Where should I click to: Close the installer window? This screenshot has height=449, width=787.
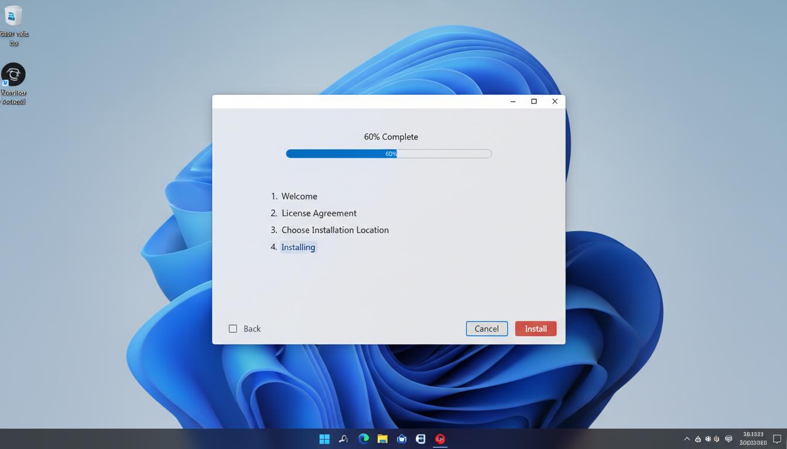tap(555, 101)
